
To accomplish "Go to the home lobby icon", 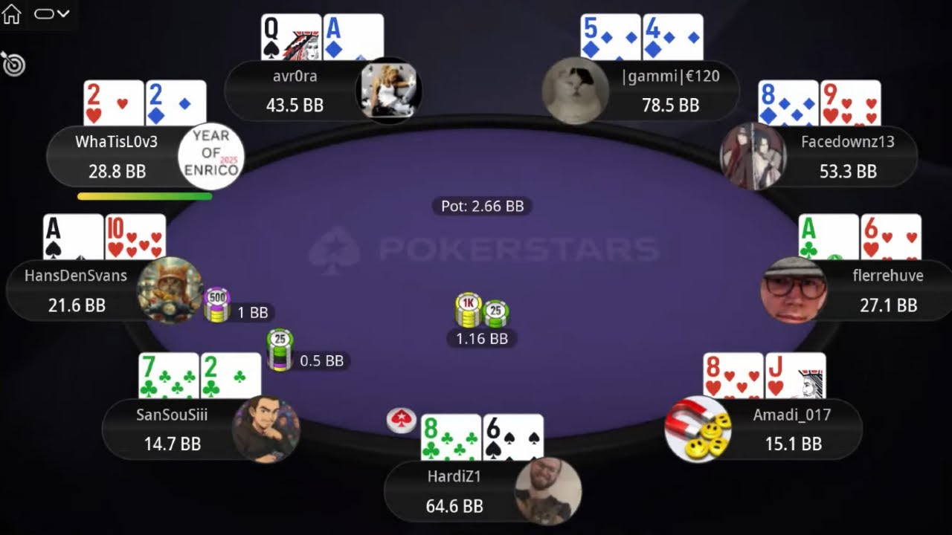I will click(x=12, y=13).
